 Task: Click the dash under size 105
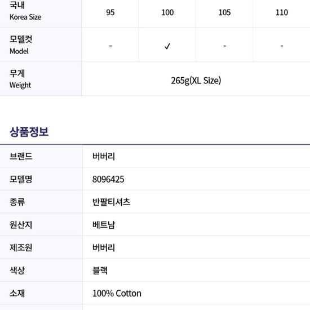click(x=224, y=46)
